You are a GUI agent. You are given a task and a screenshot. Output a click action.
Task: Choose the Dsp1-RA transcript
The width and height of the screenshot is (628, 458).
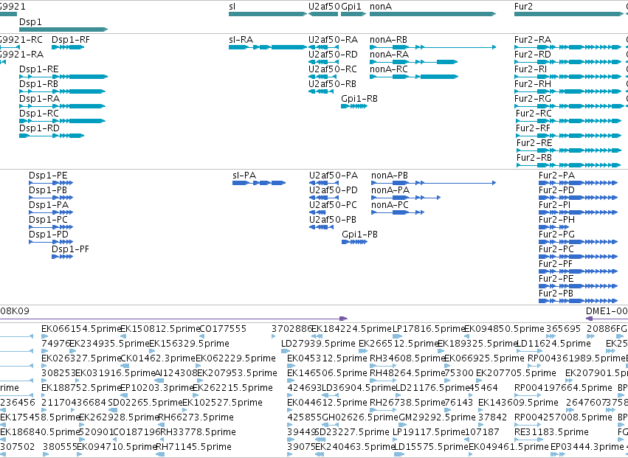tap(62, 106)
